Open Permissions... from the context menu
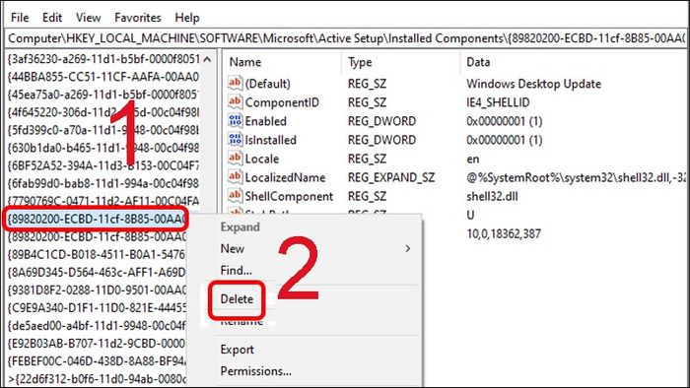 click(255, 371)
